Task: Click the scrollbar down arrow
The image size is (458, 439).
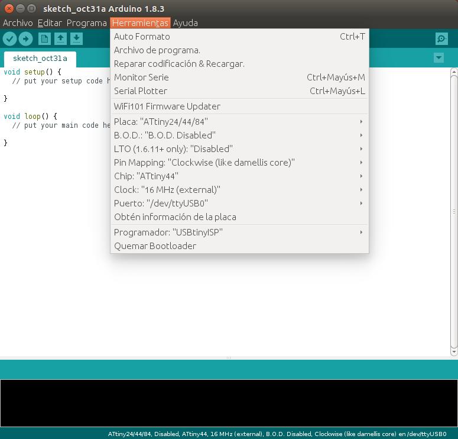Action: click(x=454, y=352)
